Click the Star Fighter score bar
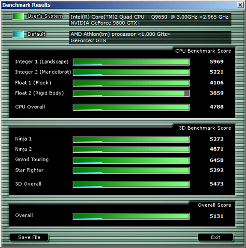246x248 pixels. tap(131, 171)
